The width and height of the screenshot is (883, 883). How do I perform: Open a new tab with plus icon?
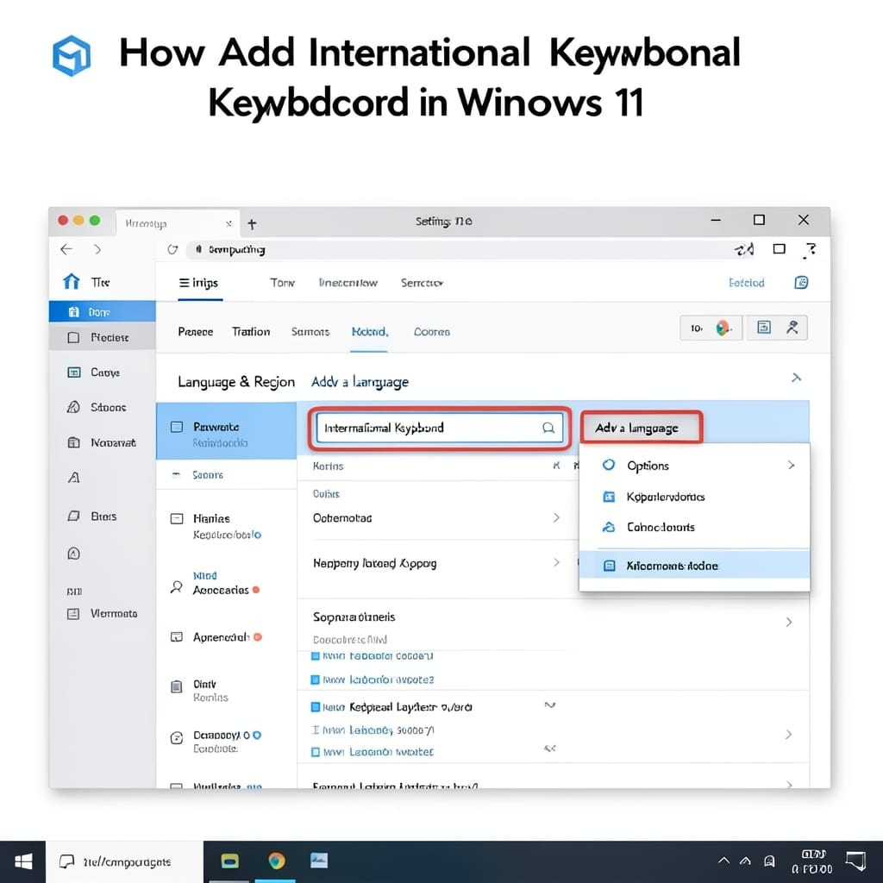252,224
